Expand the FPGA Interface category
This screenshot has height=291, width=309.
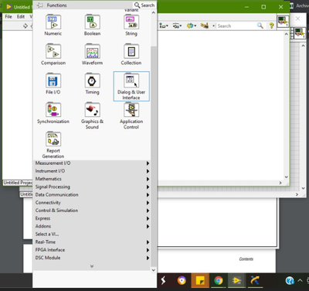92,250
